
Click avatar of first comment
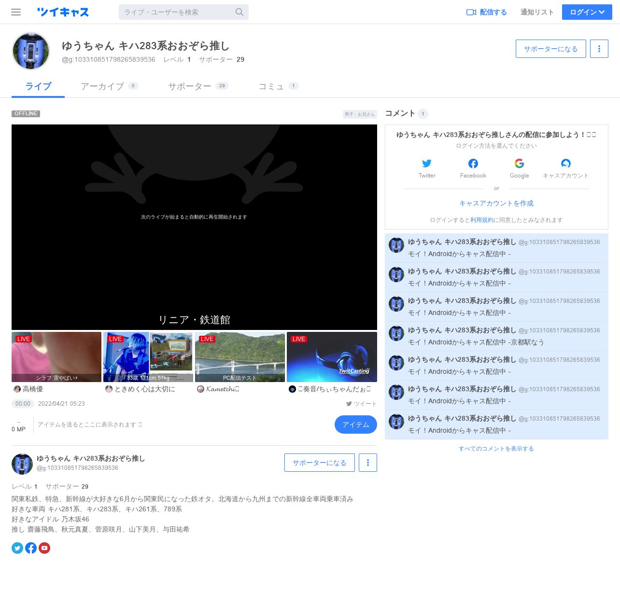click(396, 245)
